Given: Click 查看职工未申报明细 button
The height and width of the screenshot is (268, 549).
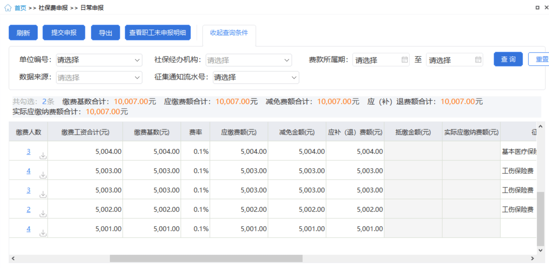Looking at the screenshot, I should (158, 33).
